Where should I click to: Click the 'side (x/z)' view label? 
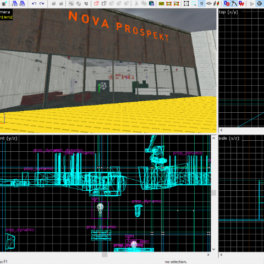(229, 139)
